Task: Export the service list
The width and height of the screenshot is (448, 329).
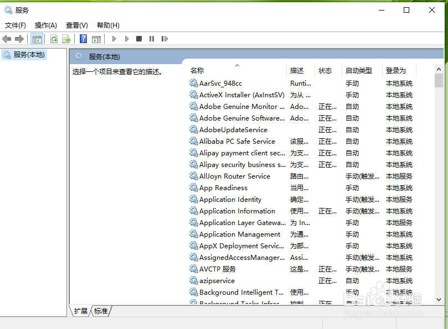Action: 66,39
